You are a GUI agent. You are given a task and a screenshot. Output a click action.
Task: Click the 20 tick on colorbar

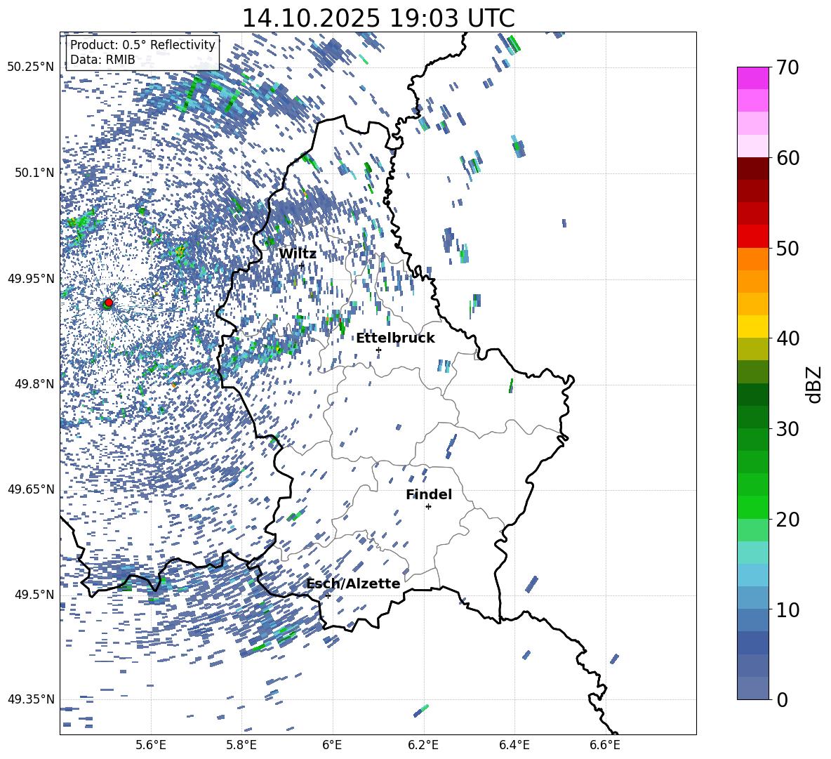(787, 520)
